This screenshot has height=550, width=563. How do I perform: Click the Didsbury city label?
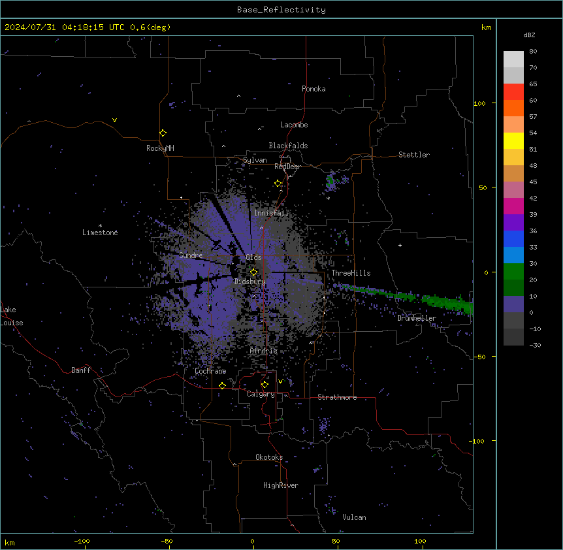249,282
